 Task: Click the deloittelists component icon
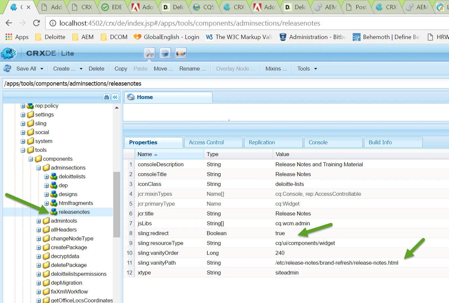pos(54,176)
